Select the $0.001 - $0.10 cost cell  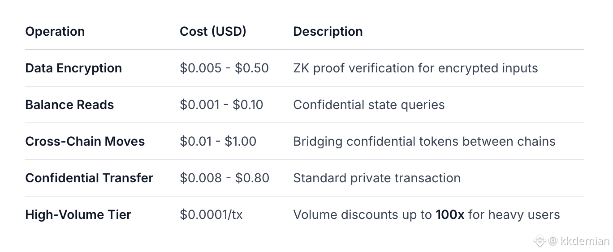coord(221,105)
